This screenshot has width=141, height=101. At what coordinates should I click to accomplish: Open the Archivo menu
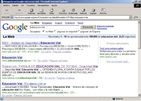pos(6,5)
